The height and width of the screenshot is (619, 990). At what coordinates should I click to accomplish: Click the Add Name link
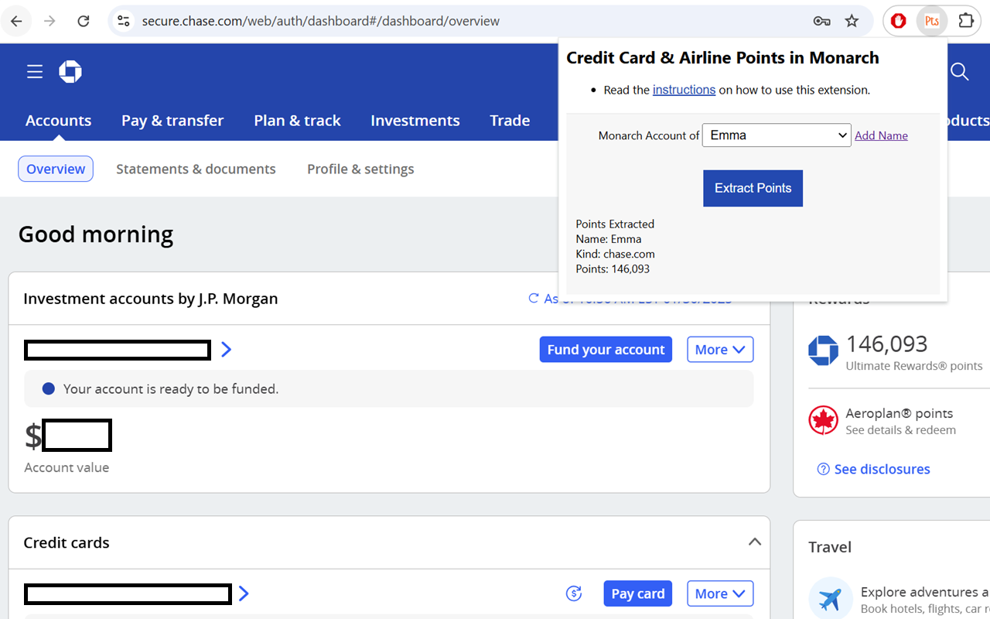pos(881,135)
